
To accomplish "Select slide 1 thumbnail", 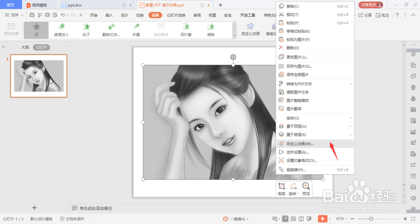I will pos(39,76).
